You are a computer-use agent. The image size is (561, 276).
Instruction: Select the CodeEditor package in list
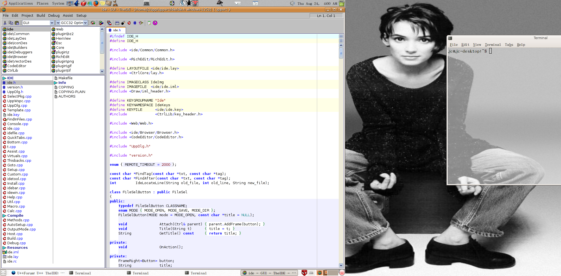pyautogui.click(x=16, y=66)
